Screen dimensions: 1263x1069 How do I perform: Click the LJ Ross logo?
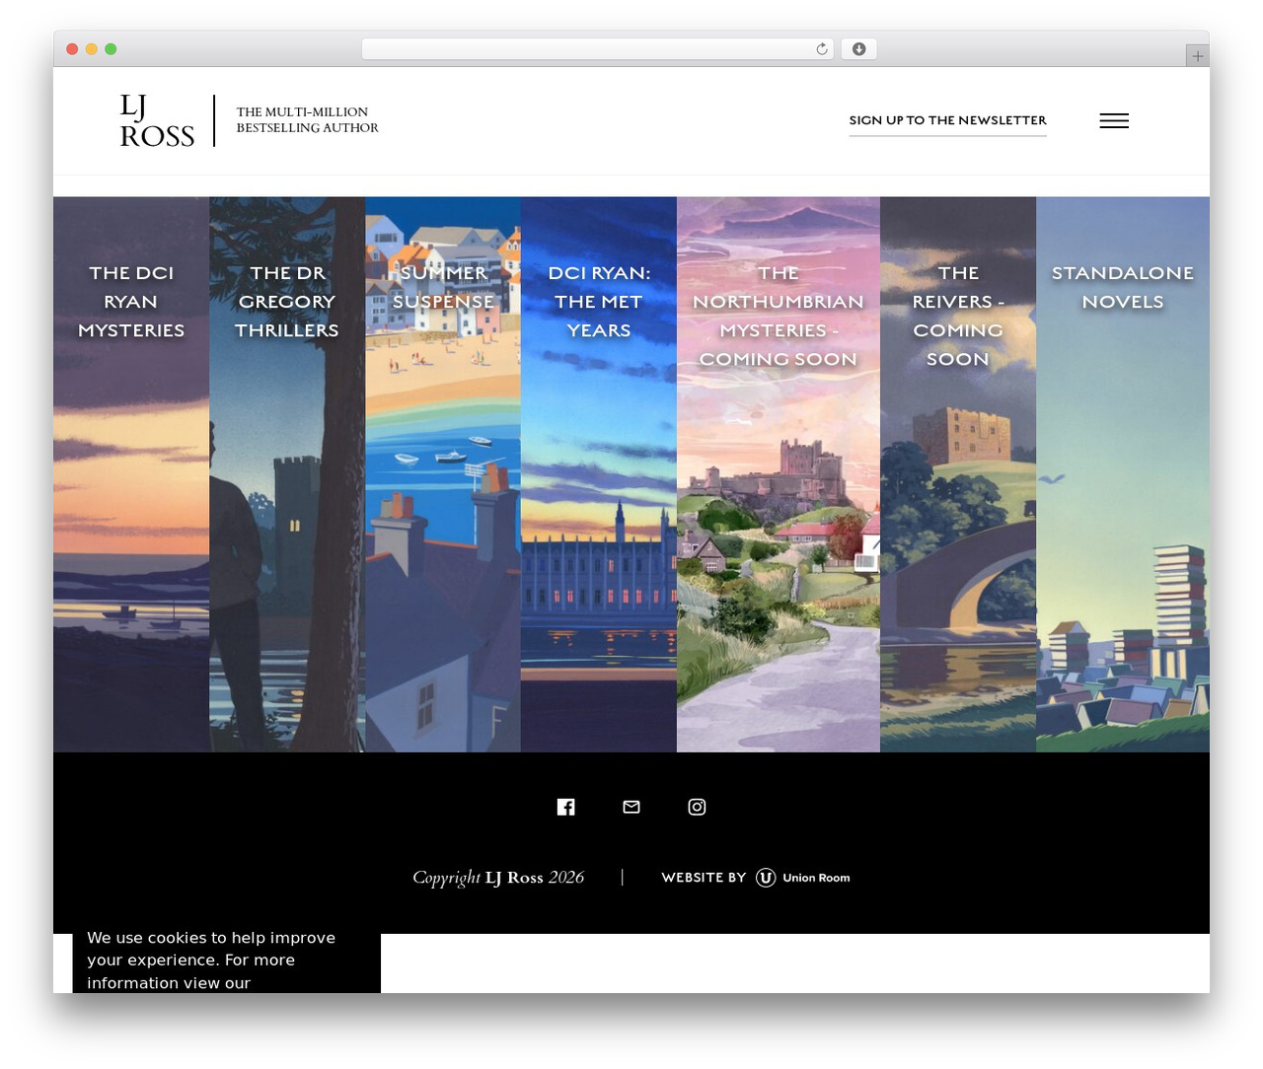click(x=157, y=120)
